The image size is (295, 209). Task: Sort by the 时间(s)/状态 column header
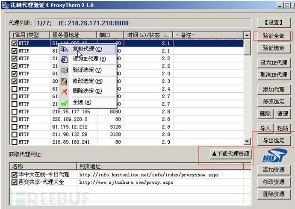pyautogui.click(x=148, y=35)
